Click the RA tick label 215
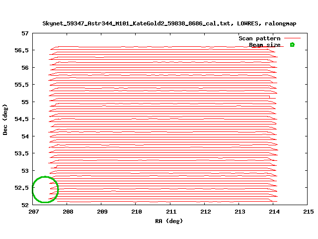318x239 pixels. click(x=309, y=212)
